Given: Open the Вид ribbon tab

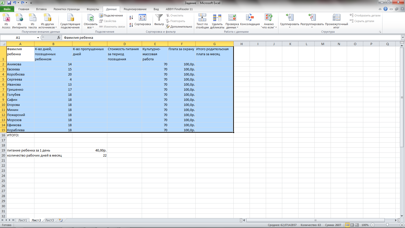Looking at the screenshot, I should tap(156, 9).
